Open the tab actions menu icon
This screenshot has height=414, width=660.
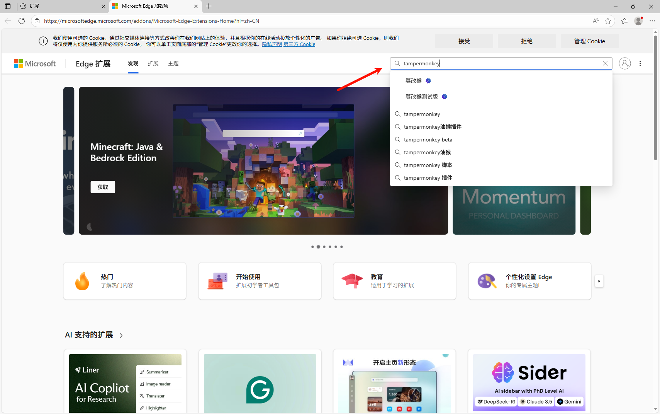(8, 6)
